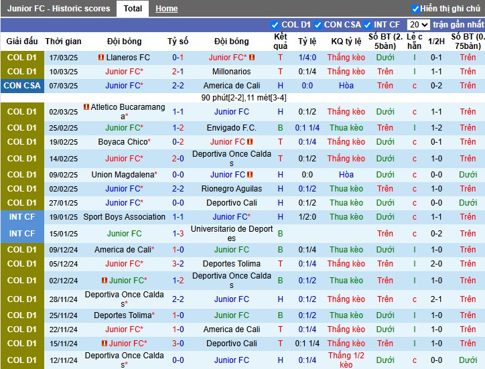This screenshot has height=369, width=485.
Task: Click the 'Giải đấu' column header
Action: (x=22, y=42)
